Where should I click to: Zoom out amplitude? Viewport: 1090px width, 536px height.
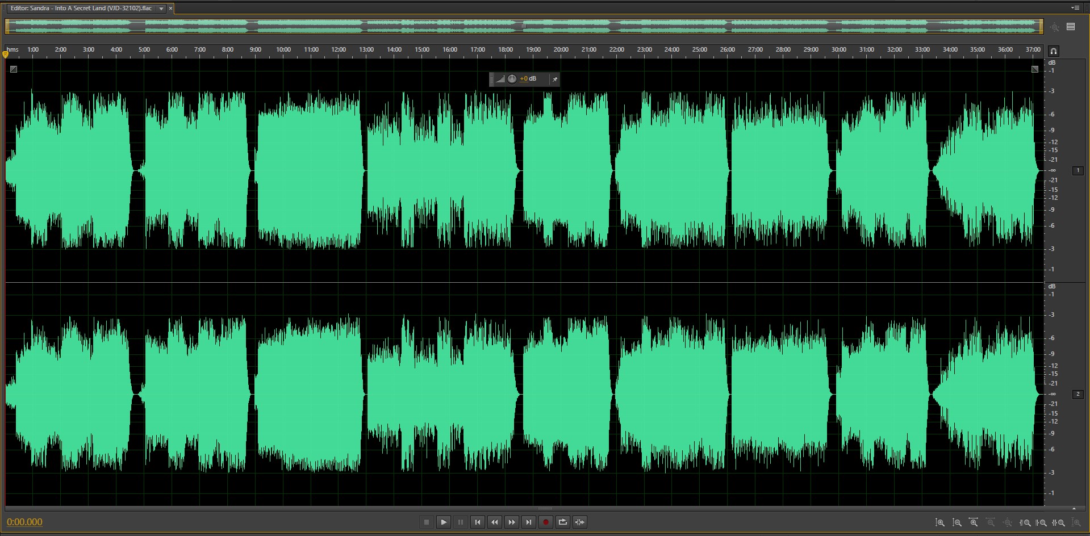pos(957,522)
